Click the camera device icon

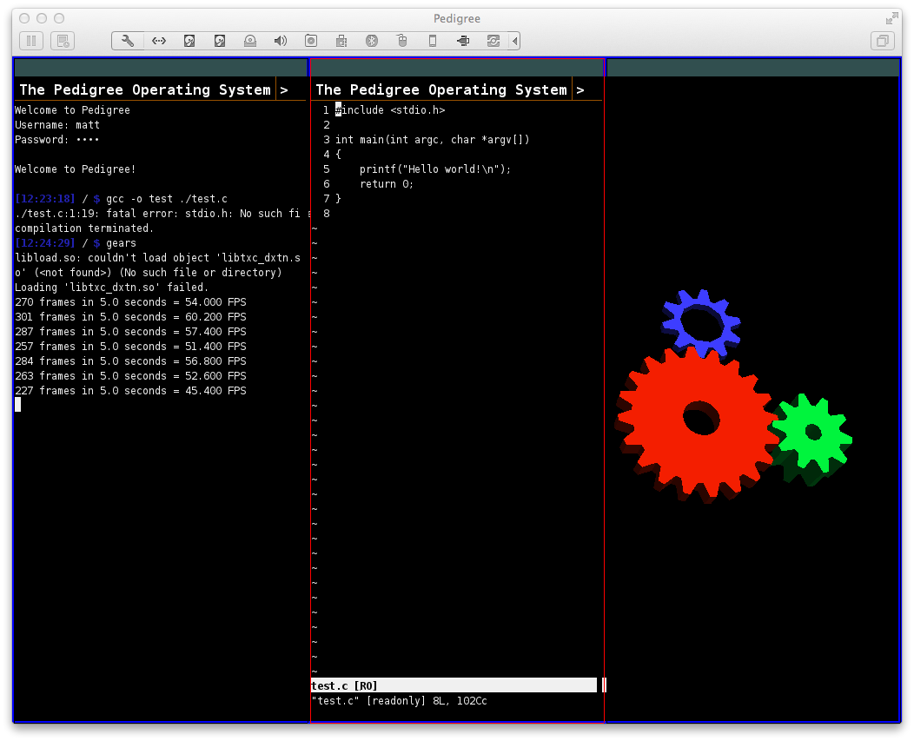[x=311, y=41]
